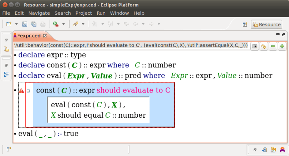Open the outline view icon in left sidebar
Image resolution: width=289 pixels, height=156 pixels.
pyautogui.click(x=6, y=74)
